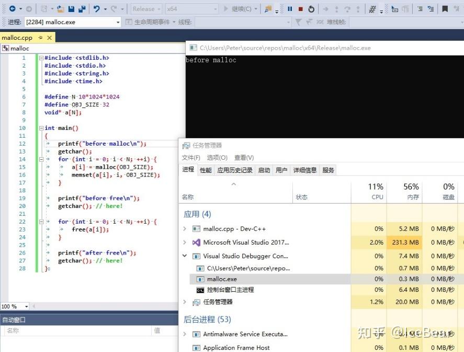Viewport: 464px width, 352px height.
Task: Collapse the Visual Studio Debugger Console group
Action: pyautogui.click(x=185, y=256)
